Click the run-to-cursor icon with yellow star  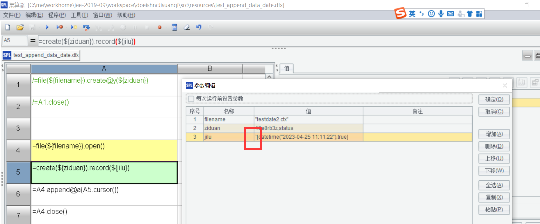(x=74, y=27)
